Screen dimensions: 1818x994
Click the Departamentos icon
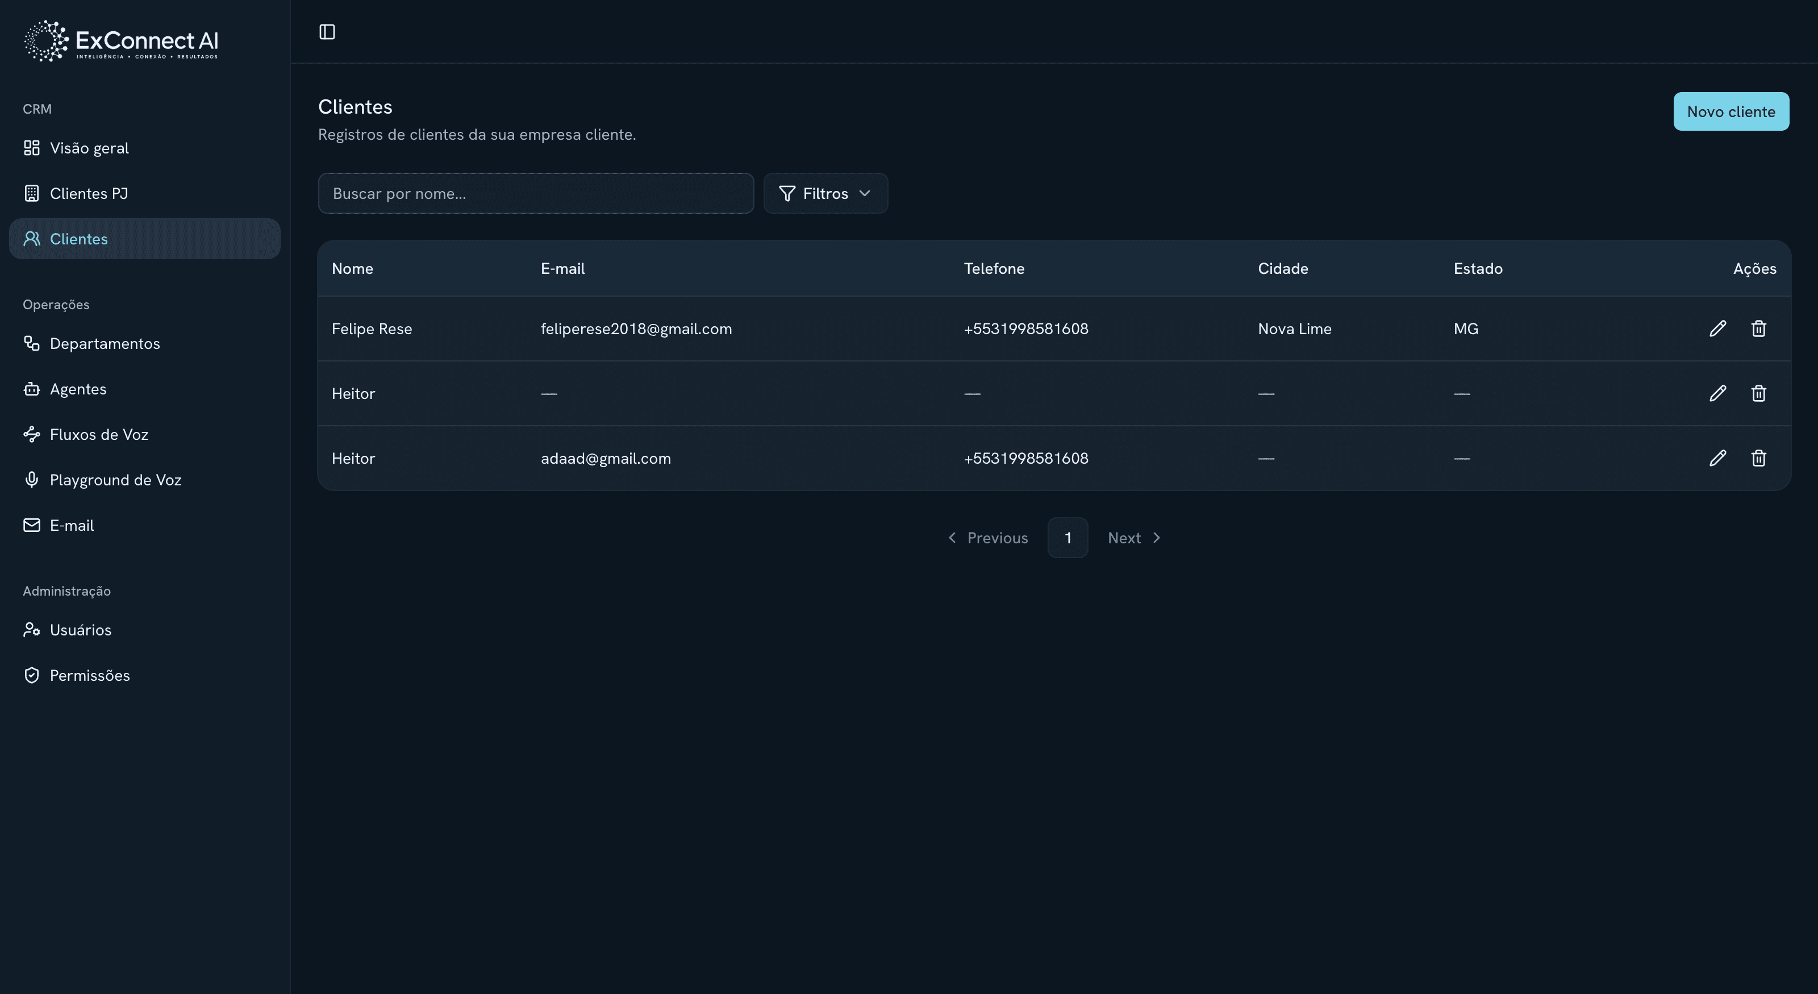click(32, 343)
